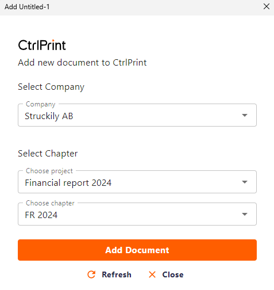This screenshot has width=274, height=290.
Task: Click the small Company field label
Action: coord(41,104)
